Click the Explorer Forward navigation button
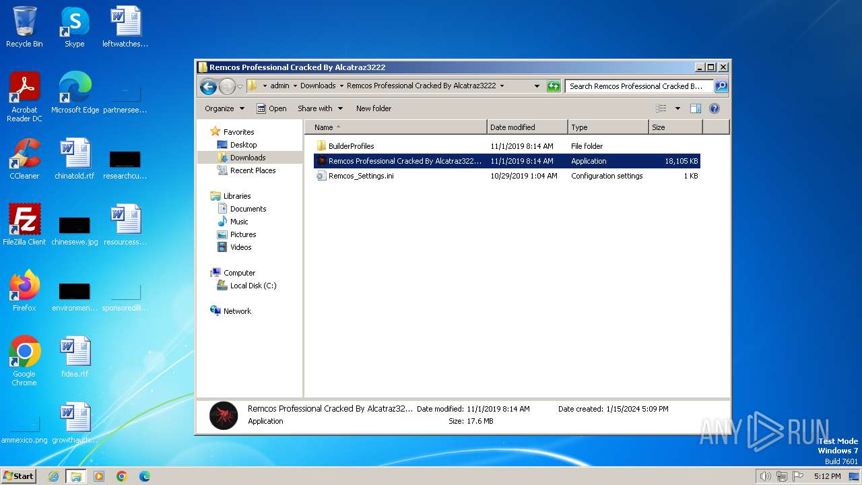 tap(227, 86)
